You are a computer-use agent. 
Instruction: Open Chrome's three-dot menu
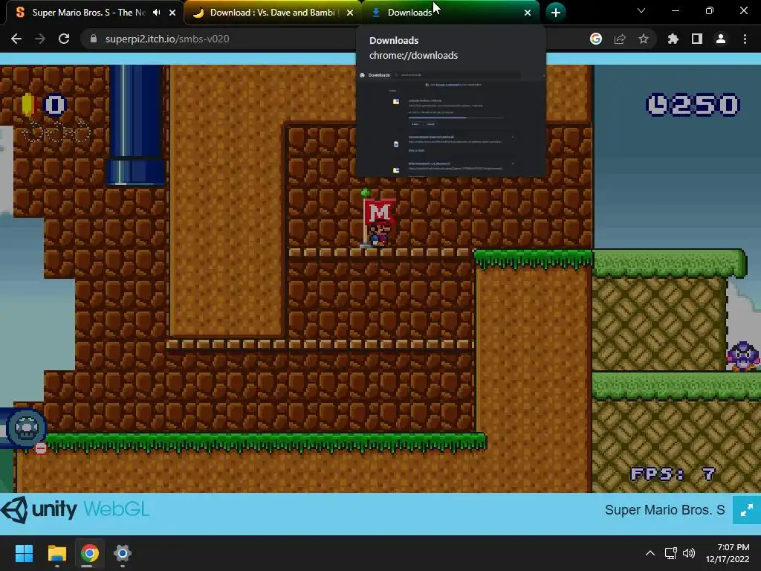pyautogui.click(x=745, y=39)
